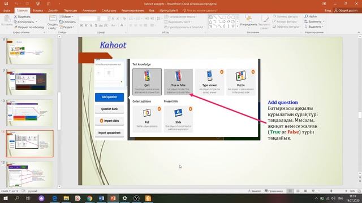The height and width of the screenshot is (203, 362).
Task: Open the font size combo box
Action: coord(105,19)
